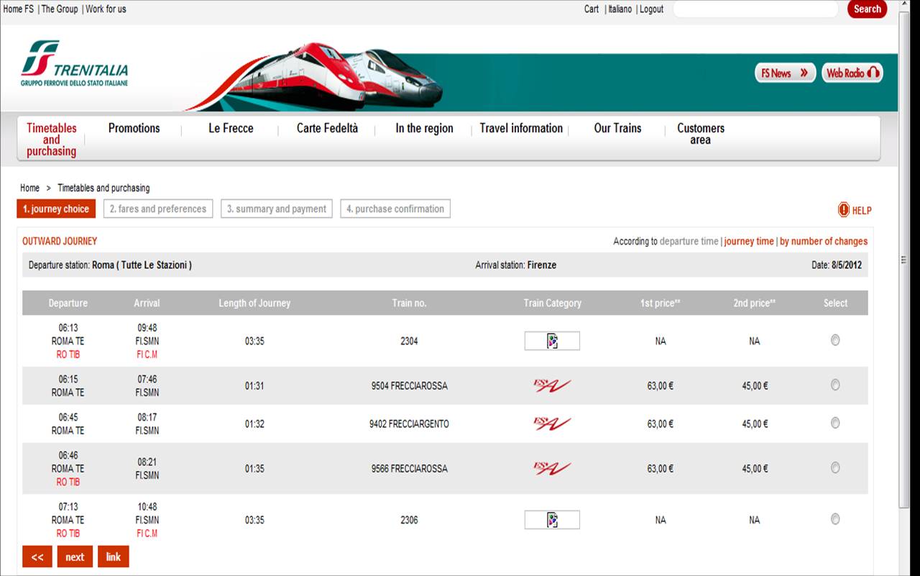Open the Cart link

[592, 9]
